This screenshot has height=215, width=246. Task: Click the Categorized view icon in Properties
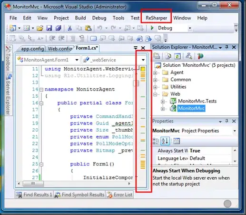coord(156,141)
